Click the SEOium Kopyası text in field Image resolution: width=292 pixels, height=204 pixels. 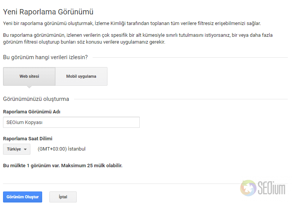click(24, 122)
